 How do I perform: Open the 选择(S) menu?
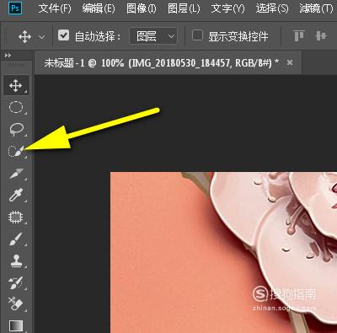point(272,8)
